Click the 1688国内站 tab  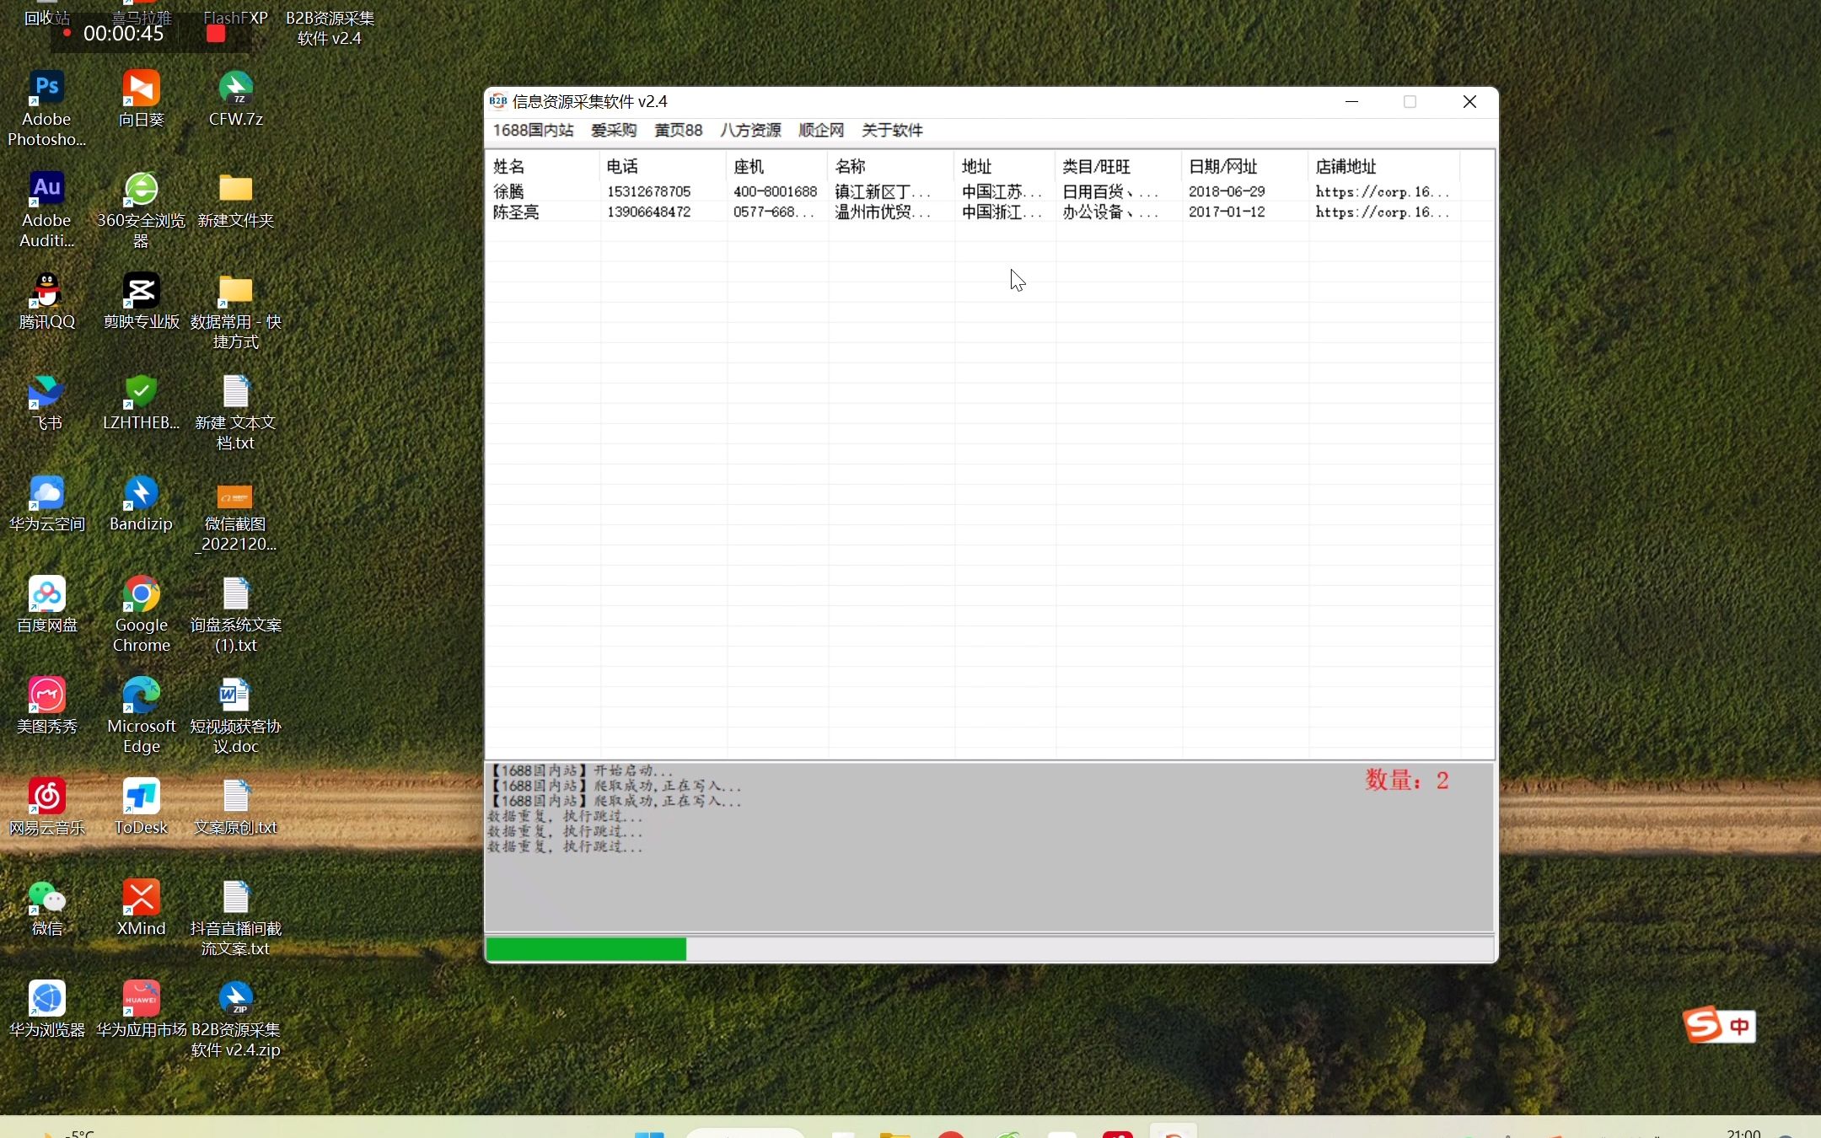[532, 128]
